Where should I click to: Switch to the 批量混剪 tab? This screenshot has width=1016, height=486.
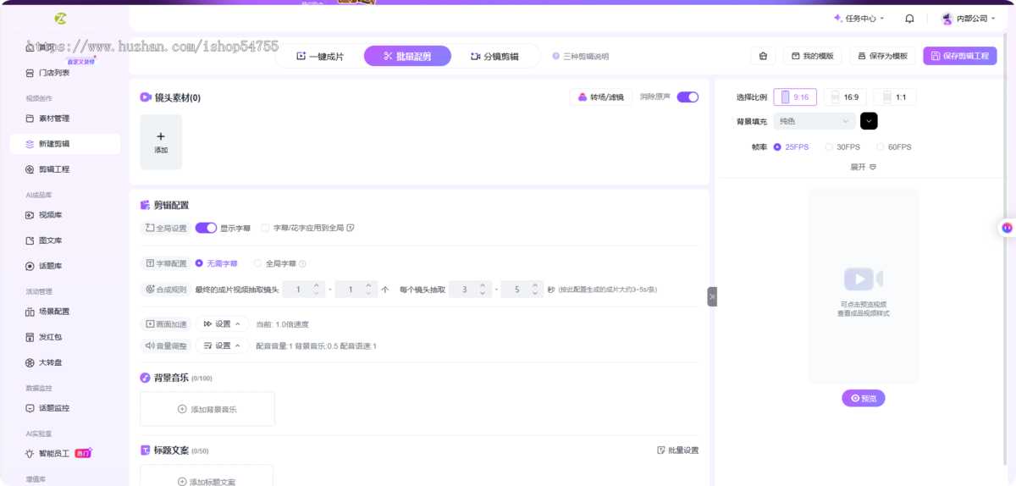[x=407, y=56]
